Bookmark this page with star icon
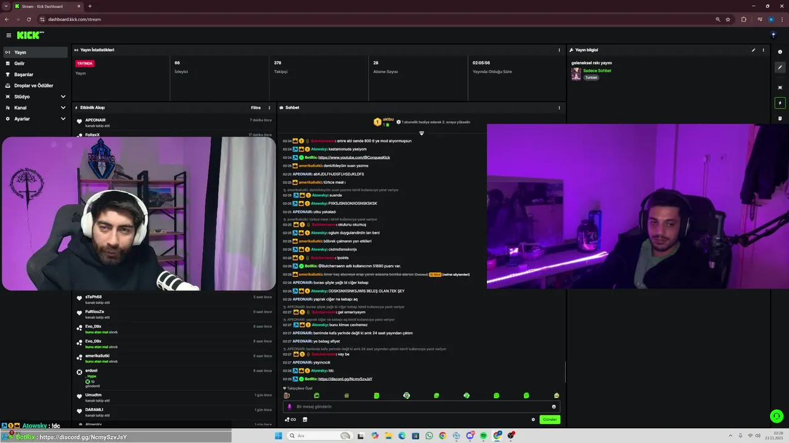This screenshot has height=443, width=789. click(x=728, y=19)
